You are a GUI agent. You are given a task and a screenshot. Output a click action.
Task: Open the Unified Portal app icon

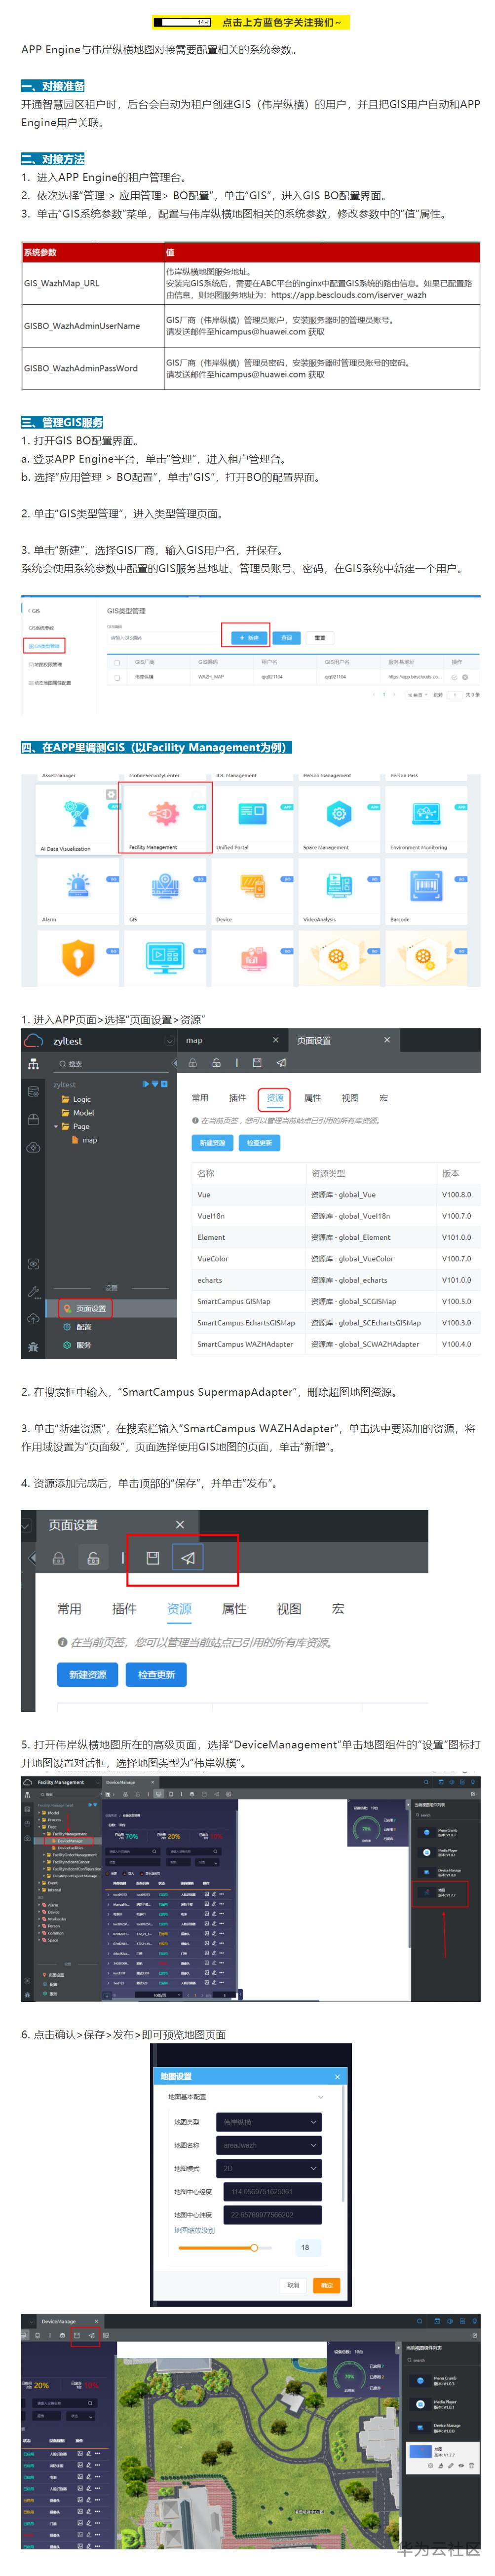[x=252, y=814]
